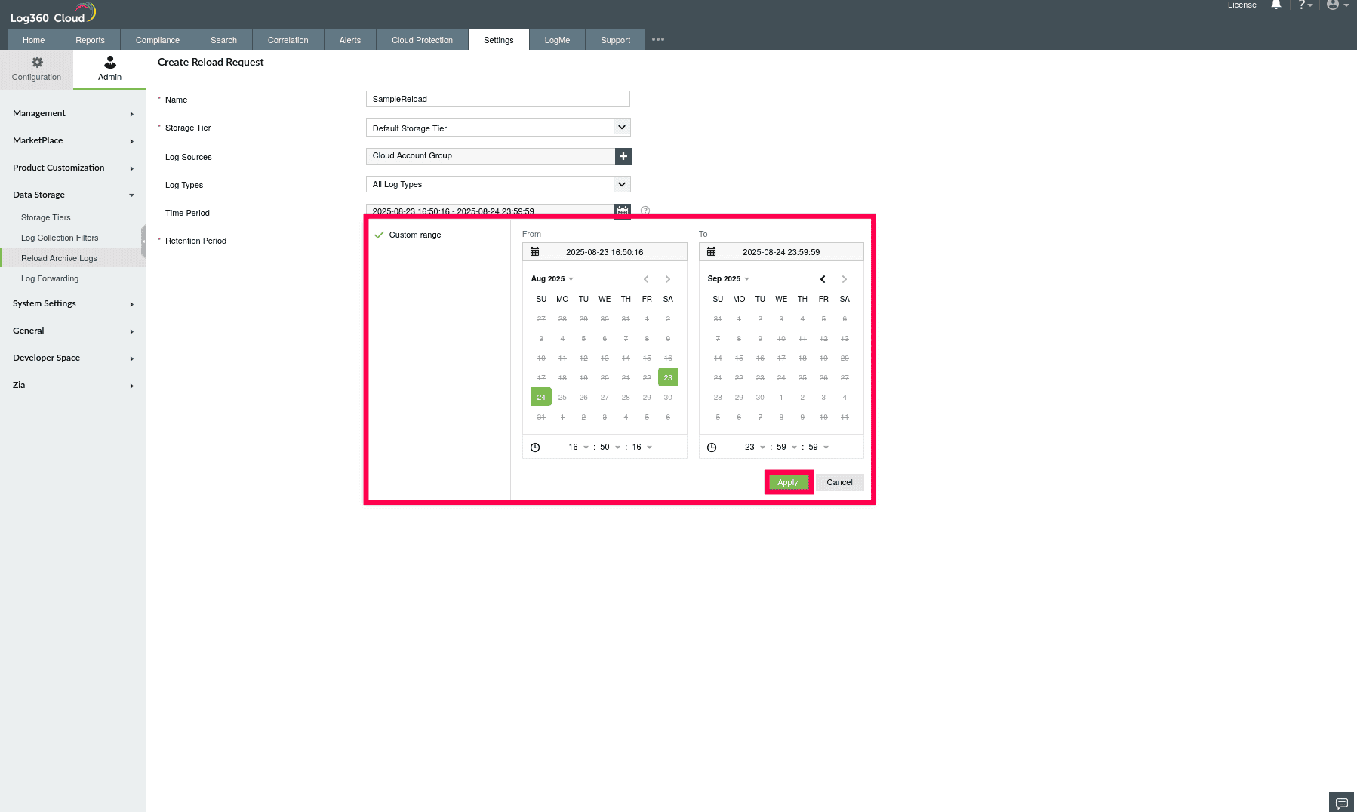Open the notifications bell icon

(1276, 5)
